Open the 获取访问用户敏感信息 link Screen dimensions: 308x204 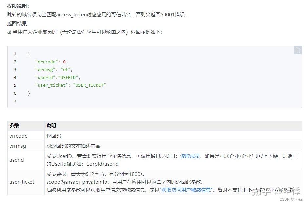click(186, 190)
